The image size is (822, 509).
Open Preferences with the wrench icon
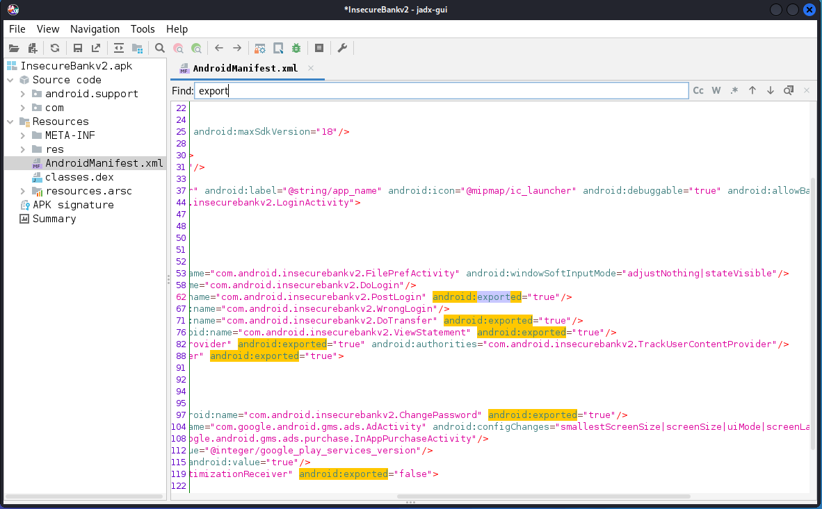(x=342, y=48)
